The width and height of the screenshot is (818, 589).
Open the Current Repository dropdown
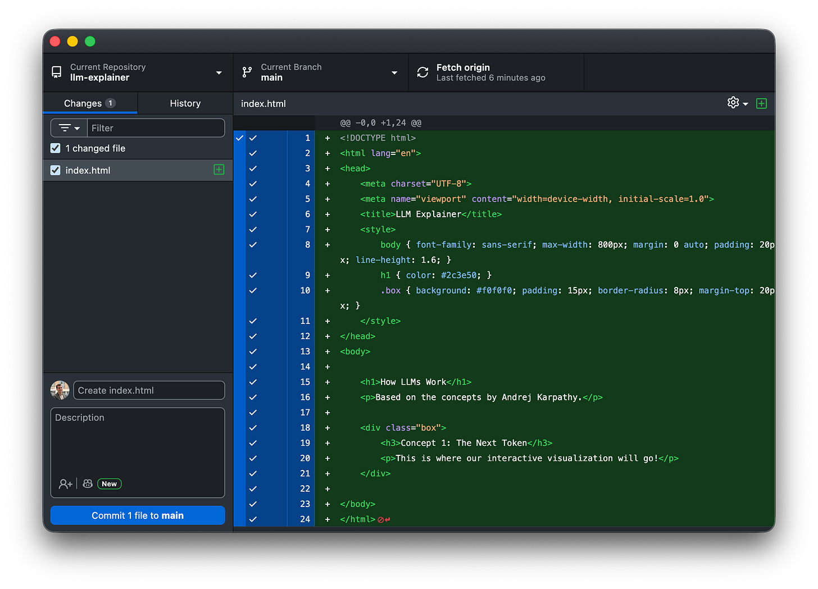tap(219, 72)
